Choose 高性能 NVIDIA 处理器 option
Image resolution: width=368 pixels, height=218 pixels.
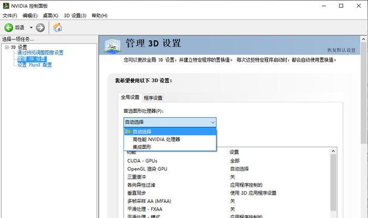(x=170, y=140)
